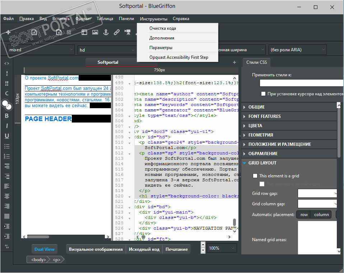Open the Справка menu
Image resolution: width=344 pixels, height=273 pixels.
coord(181,19)
